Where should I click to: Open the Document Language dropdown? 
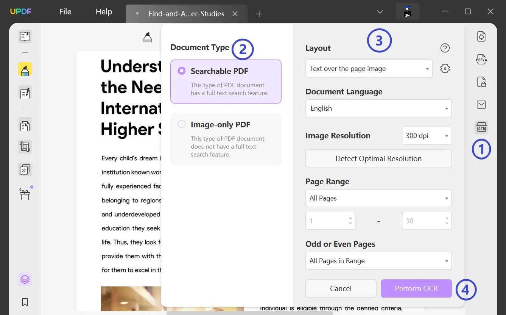(378, 108)
